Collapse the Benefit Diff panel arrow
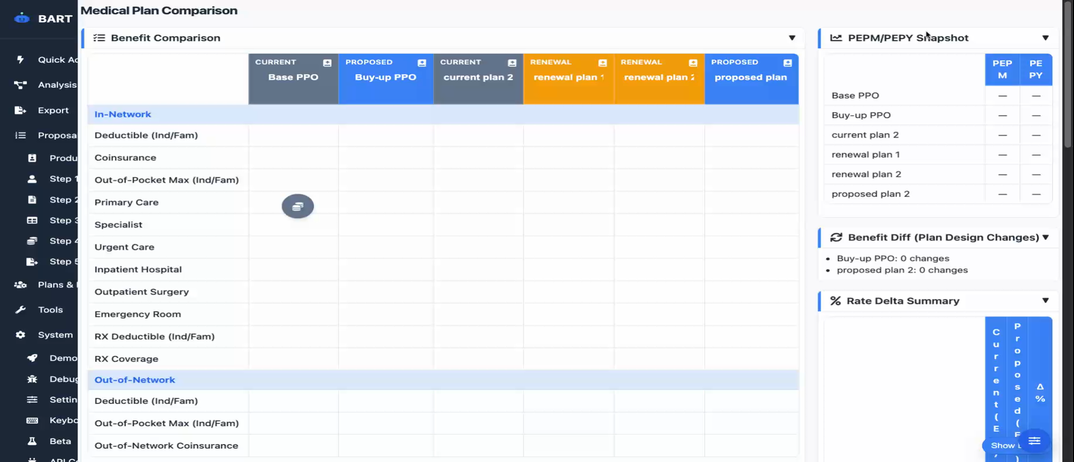 coord(1045,237)
